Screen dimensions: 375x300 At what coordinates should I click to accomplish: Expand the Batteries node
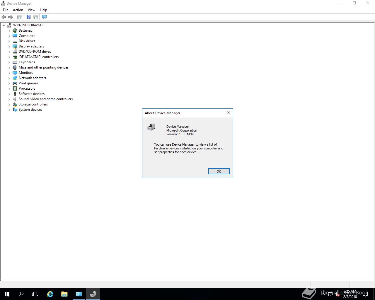9,30
